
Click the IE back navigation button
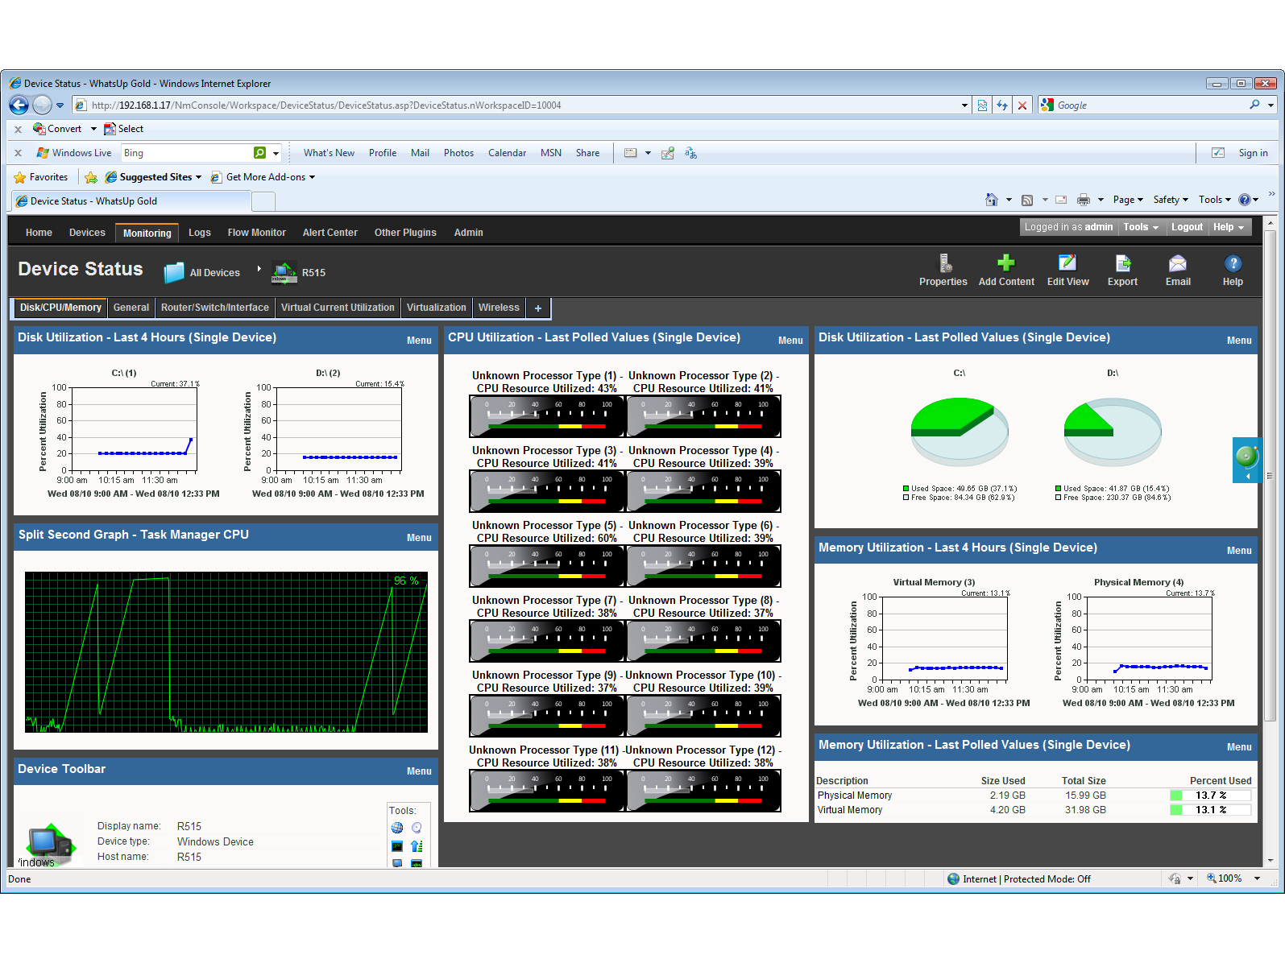(x=19, y=105)
